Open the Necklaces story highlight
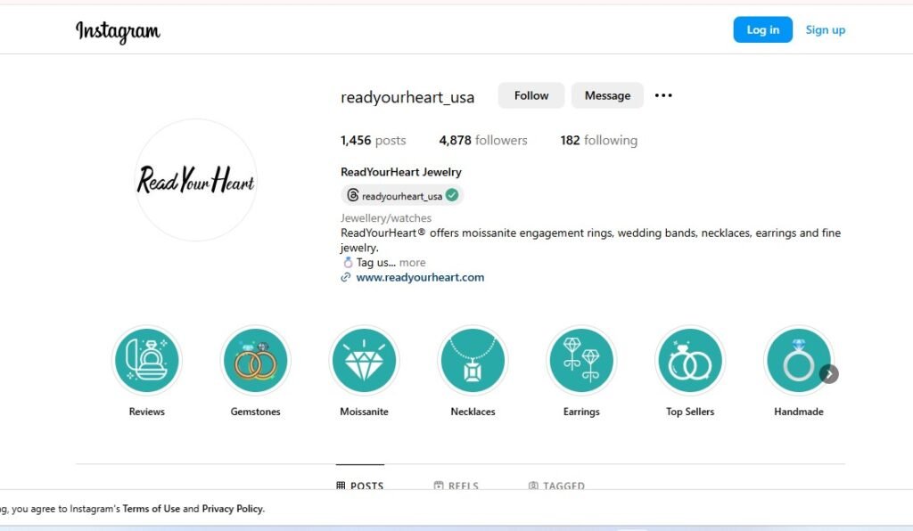Viewport: 913px width, 531px height. (473, 361)
